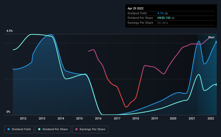Viewport: 221px width, 137px height.
Task: Click the 2013 x-axis label
Action: 42,118
